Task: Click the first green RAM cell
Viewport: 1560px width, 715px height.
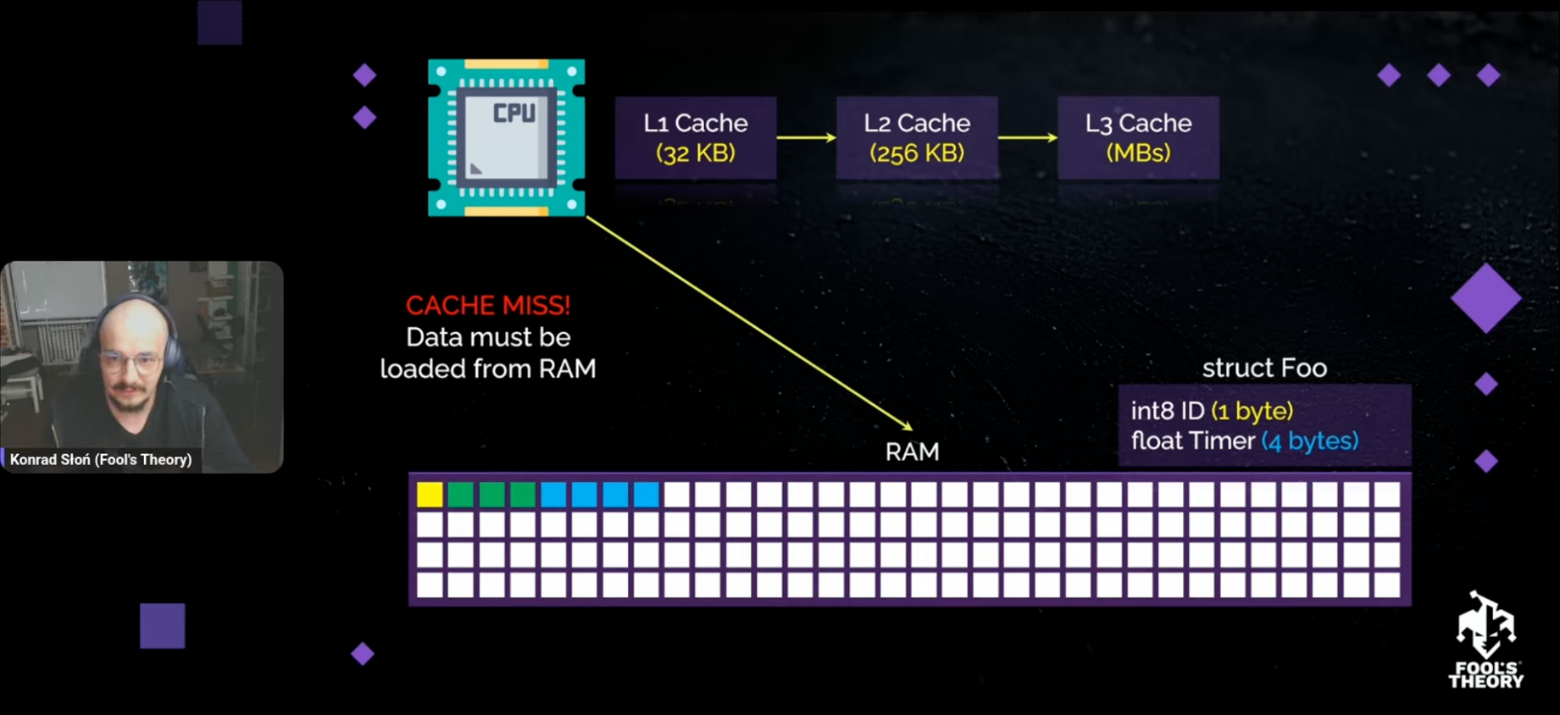Action: click(x=461, y=495)
